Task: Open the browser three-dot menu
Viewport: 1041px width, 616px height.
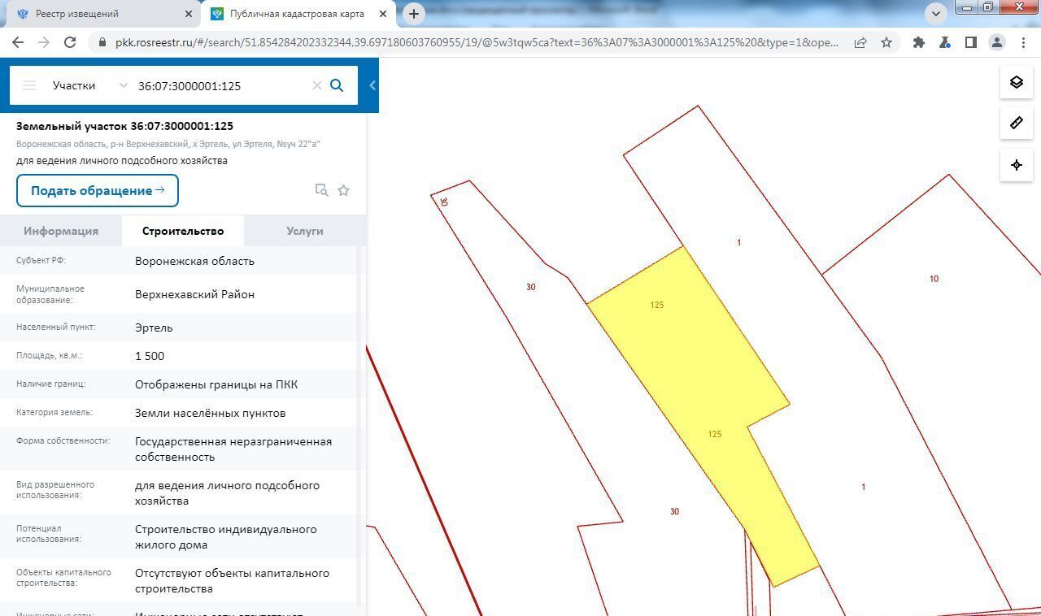Action: pyautogui.click(x=1023, y=42)
